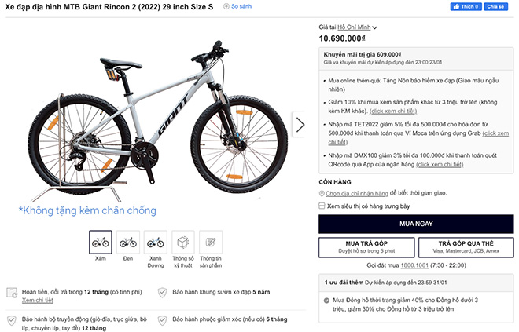The image size is (519, 332).
Task: Pick the Xanh Dương blue bike option
Action: (155, 241)
